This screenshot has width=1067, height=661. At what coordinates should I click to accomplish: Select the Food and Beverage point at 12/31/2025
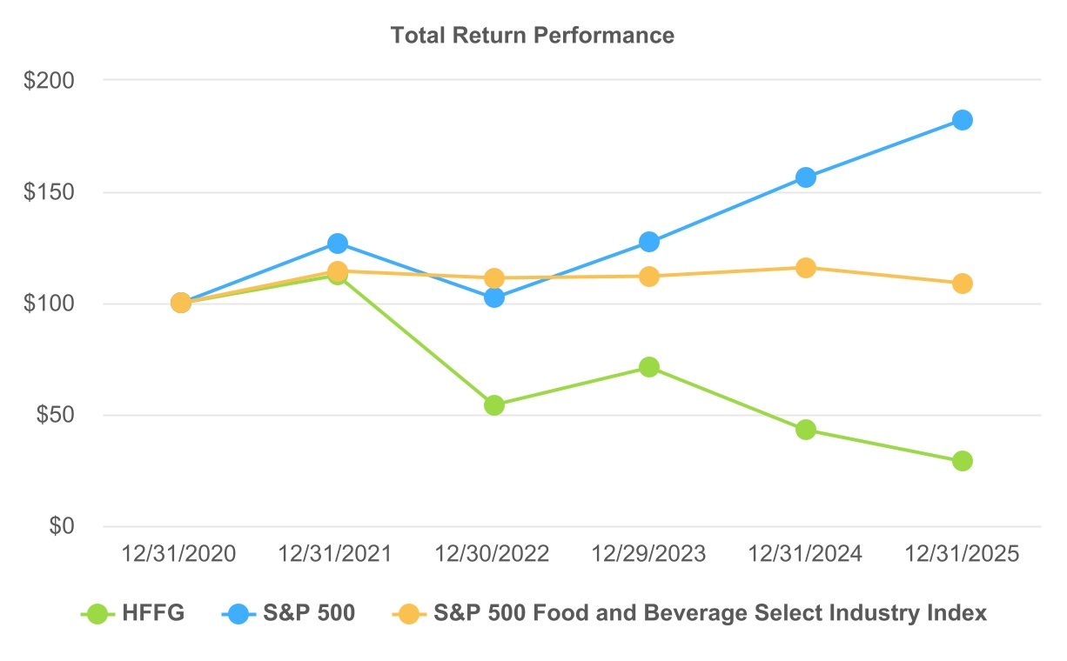coord(962,284)
